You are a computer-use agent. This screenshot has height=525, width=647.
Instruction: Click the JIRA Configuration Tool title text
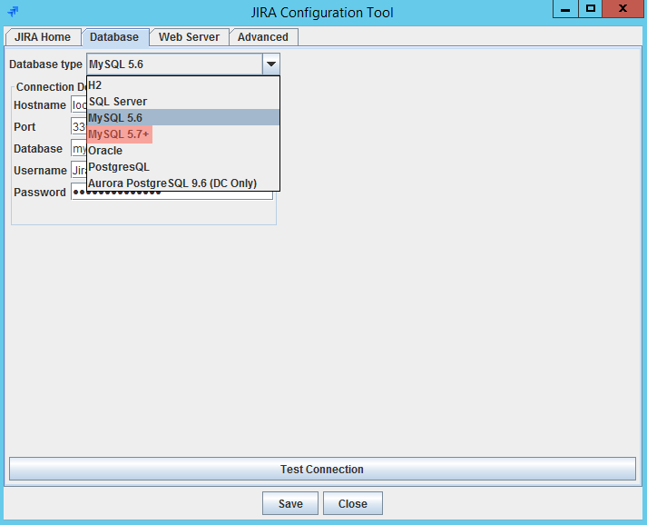tap(322, 13)
